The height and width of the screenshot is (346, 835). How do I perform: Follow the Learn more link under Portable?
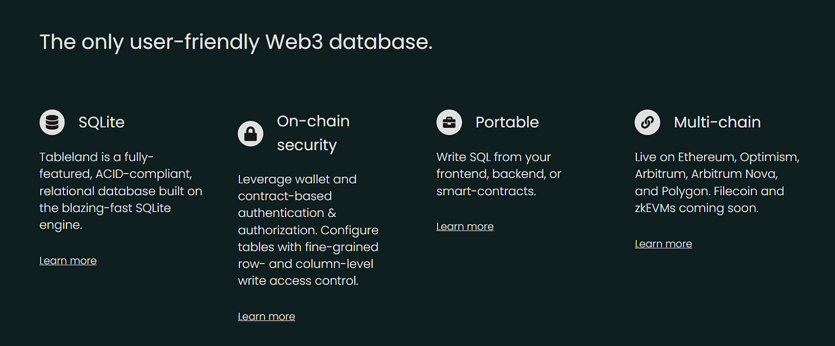point(465,226)
